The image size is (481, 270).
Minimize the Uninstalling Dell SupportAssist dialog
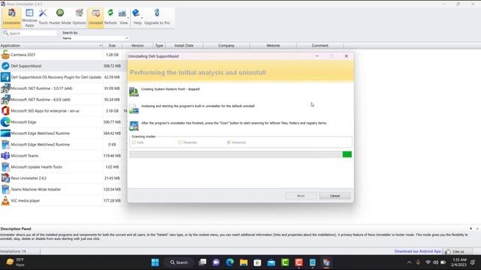(x=317, y=56)
